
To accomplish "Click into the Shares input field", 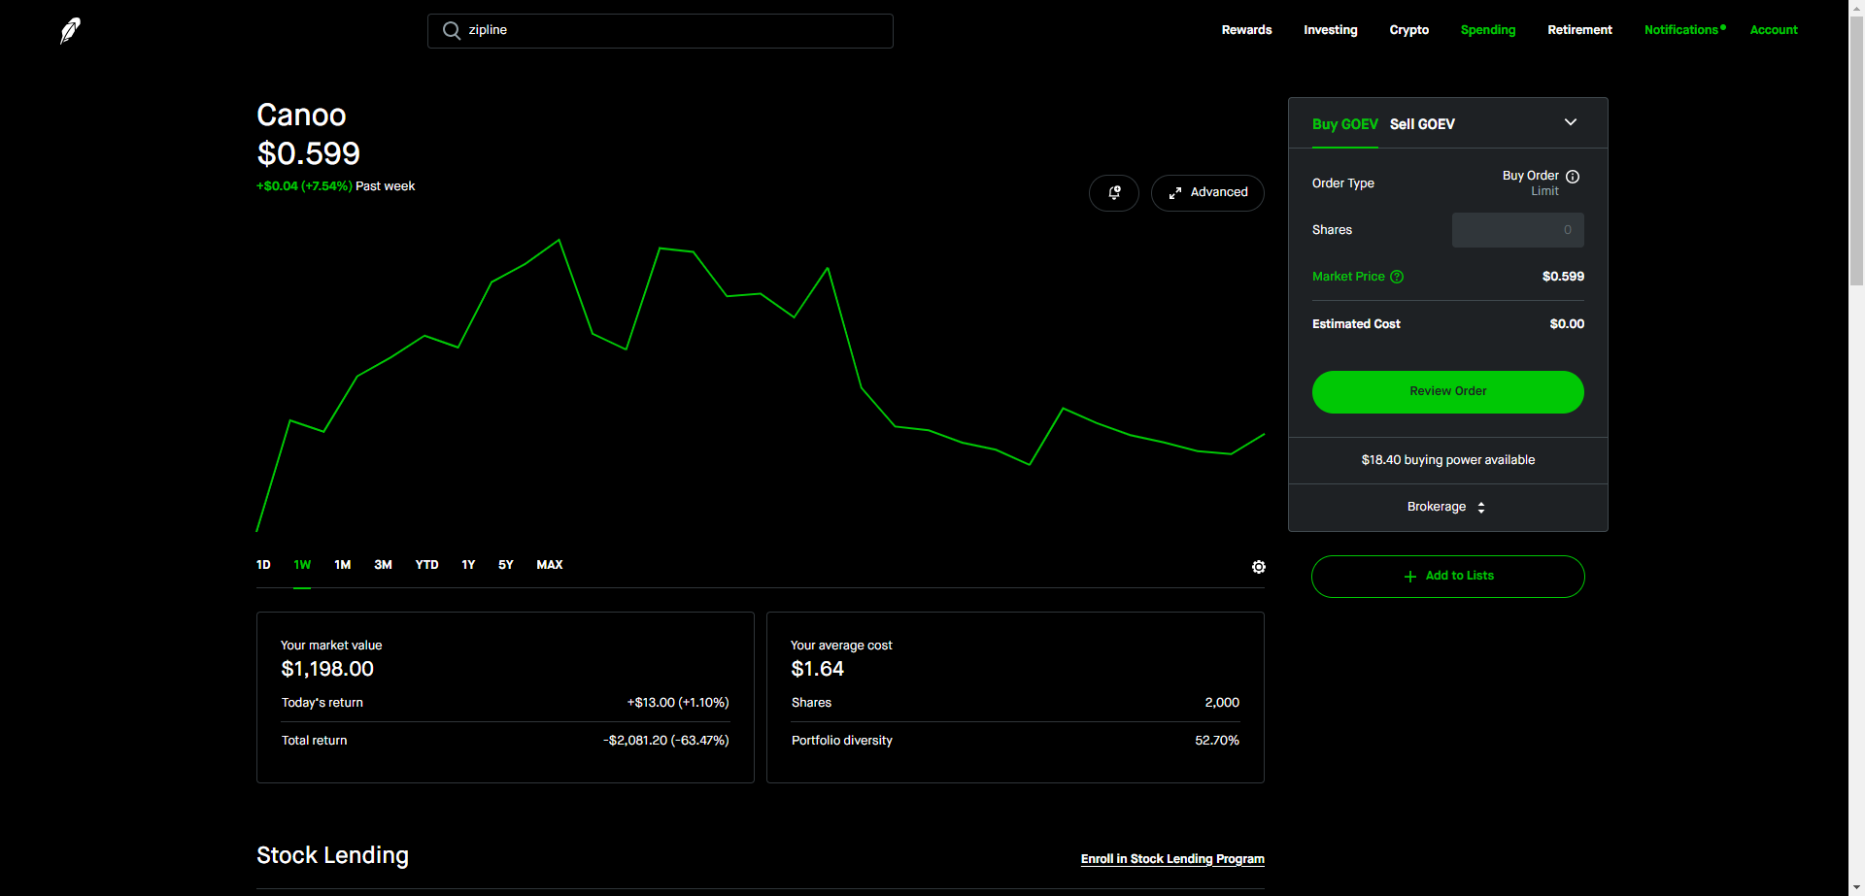I will (x=1517, y=230).
